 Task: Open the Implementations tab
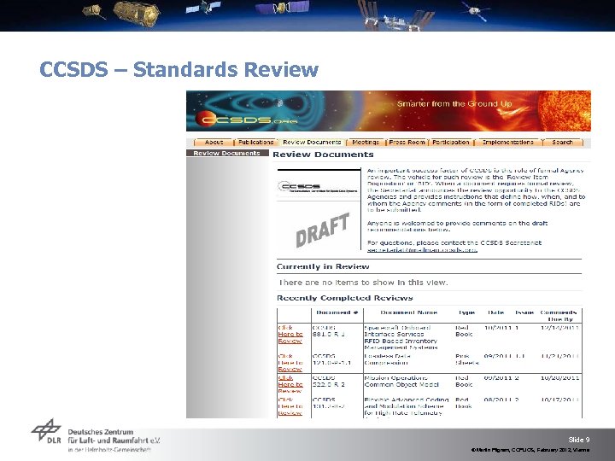(x=507, y=143)
